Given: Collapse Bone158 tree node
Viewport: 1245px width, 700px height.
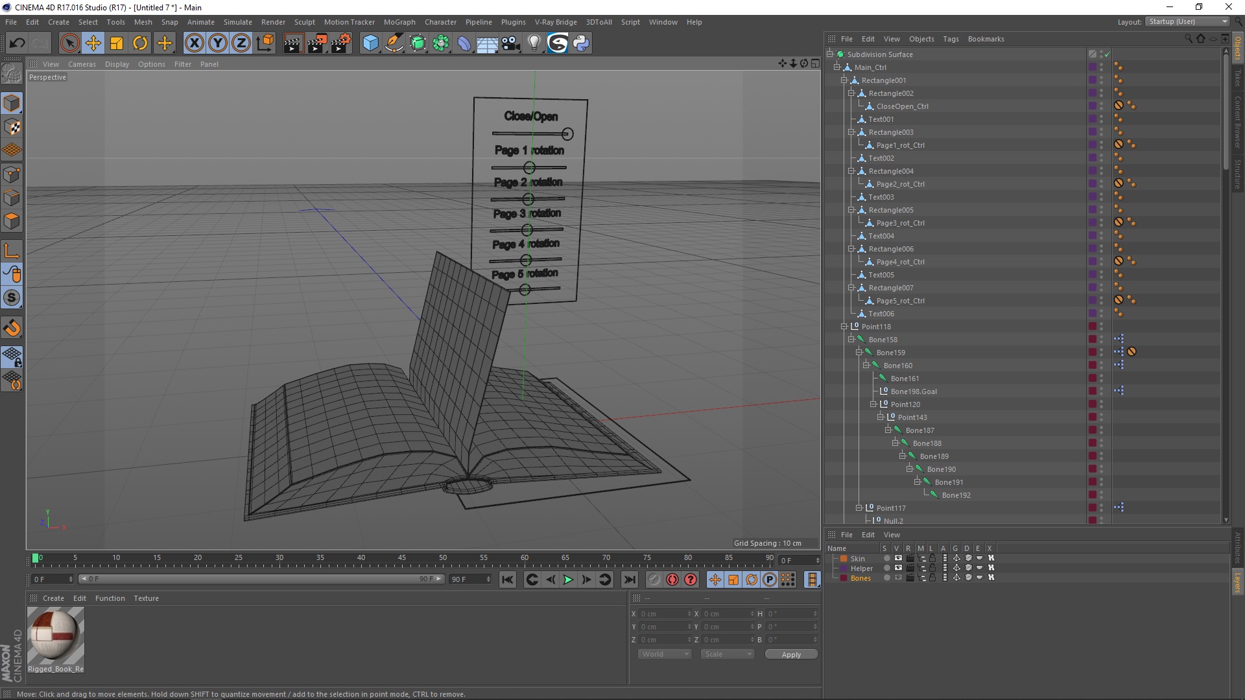Looking at the screenshot, I should [851, 340].
